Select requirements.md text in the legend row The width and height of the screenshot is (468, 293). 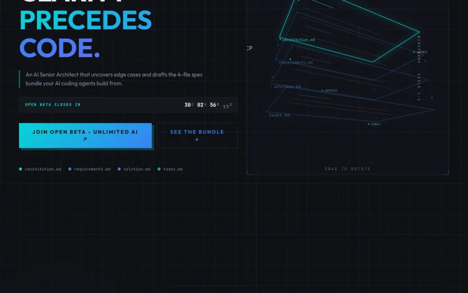pos(92,169)
